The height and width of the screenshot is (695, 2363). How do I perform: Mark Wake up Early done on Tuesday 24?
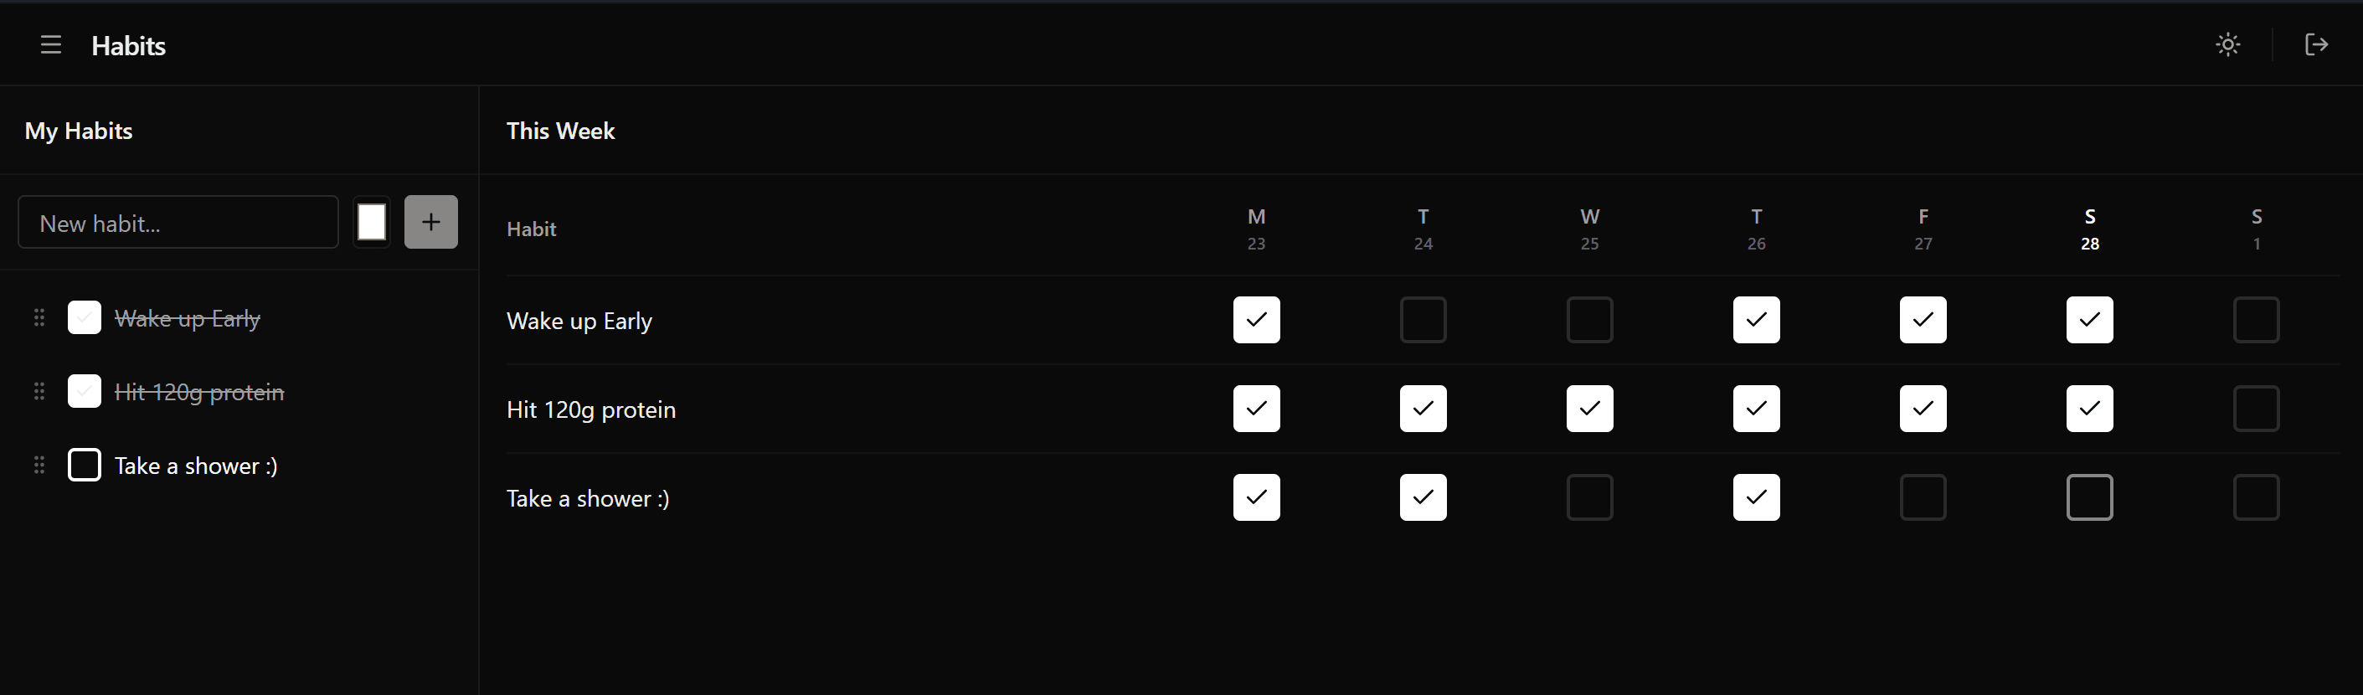click(x=1423, y=320)
